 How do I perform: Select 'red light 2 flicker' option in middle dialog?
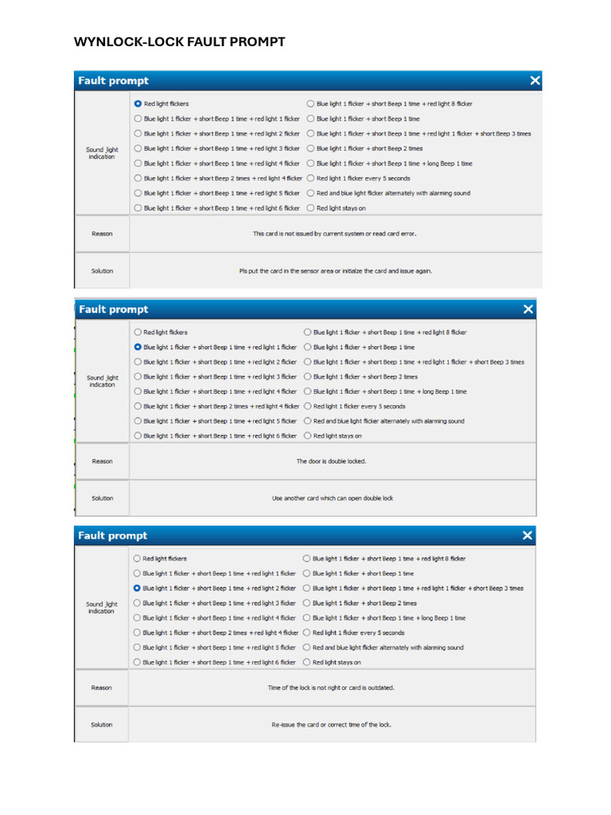138,362
